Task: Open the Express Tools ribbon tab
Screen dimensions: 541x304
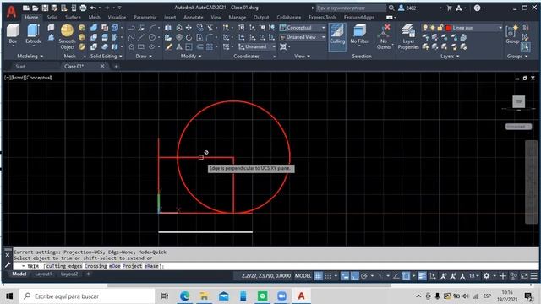Action: (322, 17)
